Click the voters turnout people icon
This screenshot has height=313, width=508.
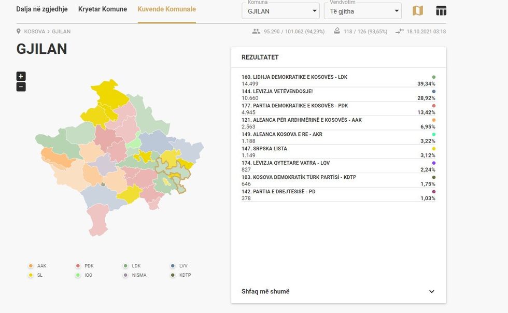tap(256, 32)
